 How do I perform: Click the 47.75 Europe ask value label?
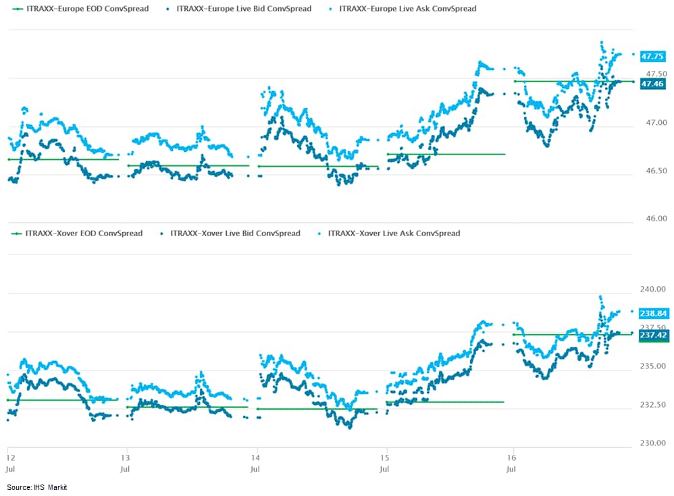pos(654,57)
